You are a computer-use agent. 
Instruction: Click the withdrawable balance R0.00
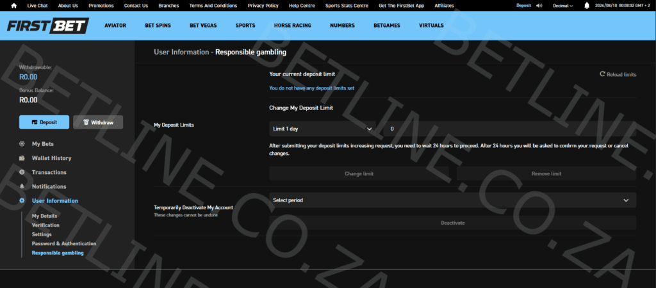[28, 77]
